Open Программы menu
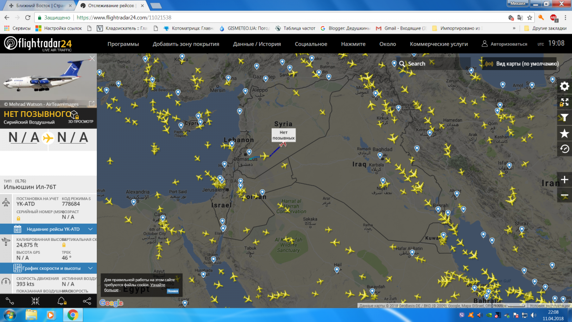Image resolution: width=572 pixels, height=322 pixels. click(123, 44)
